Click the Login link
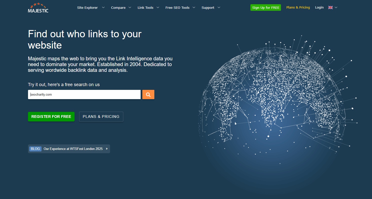 click(319, 8)
